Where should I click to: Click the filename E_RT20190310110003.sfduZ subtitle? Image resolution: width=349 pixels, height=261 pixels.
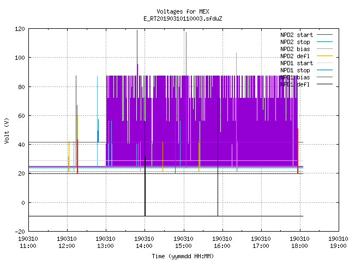coord(183,18)
